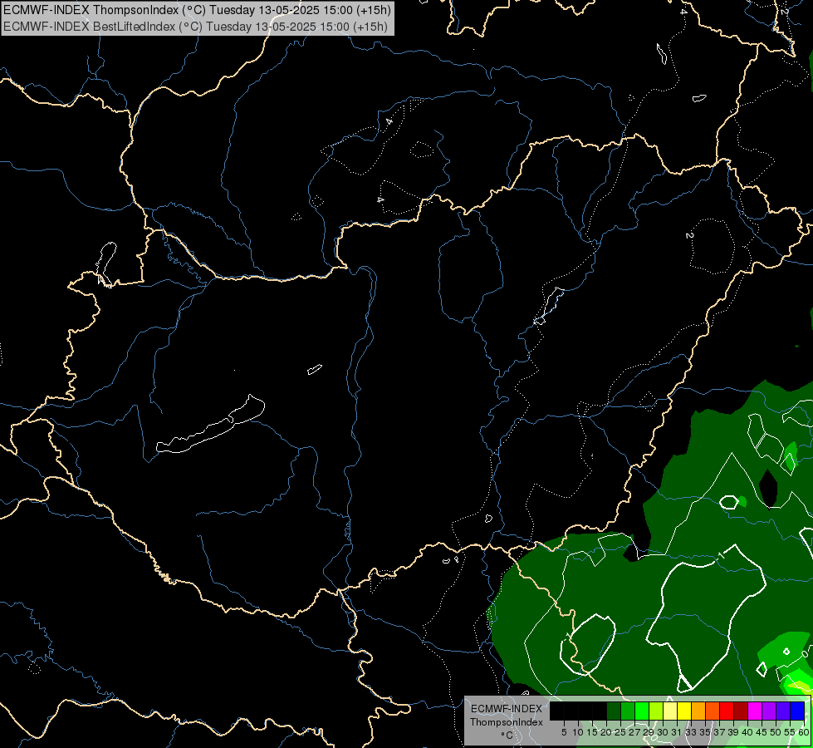
Task: Click the °C unit label in legend
Action: tap(507, 736)
